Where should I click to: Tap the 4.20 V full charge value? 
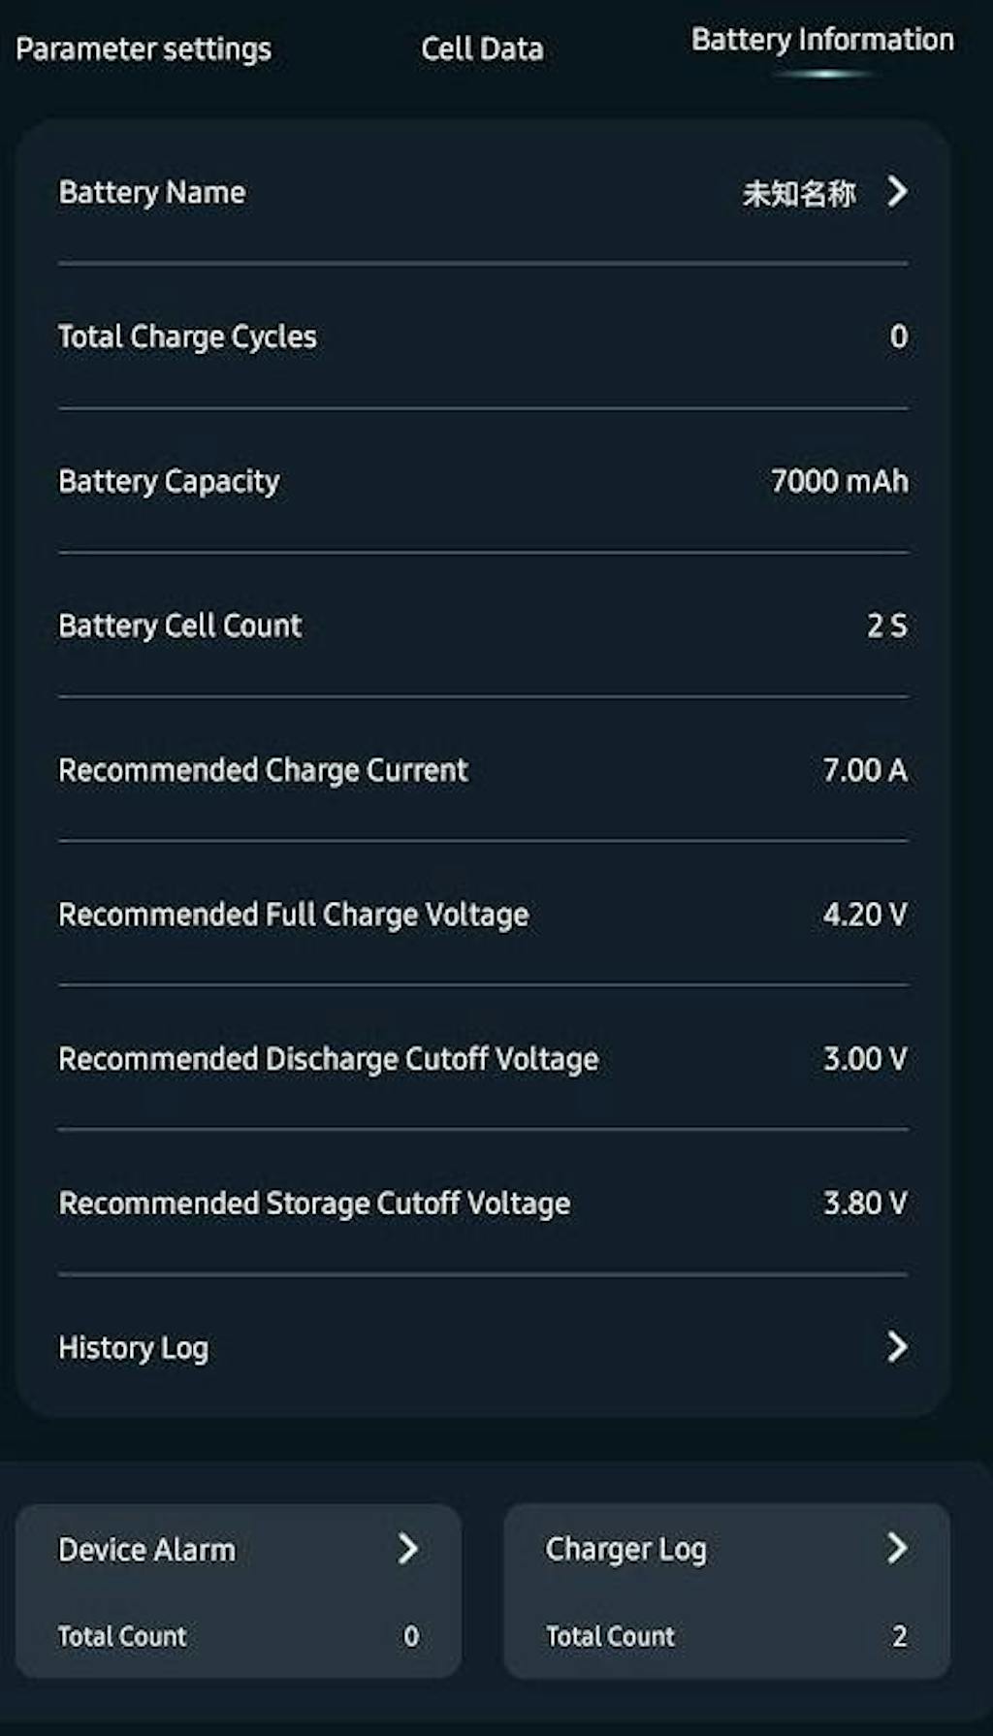coord(865,915)
